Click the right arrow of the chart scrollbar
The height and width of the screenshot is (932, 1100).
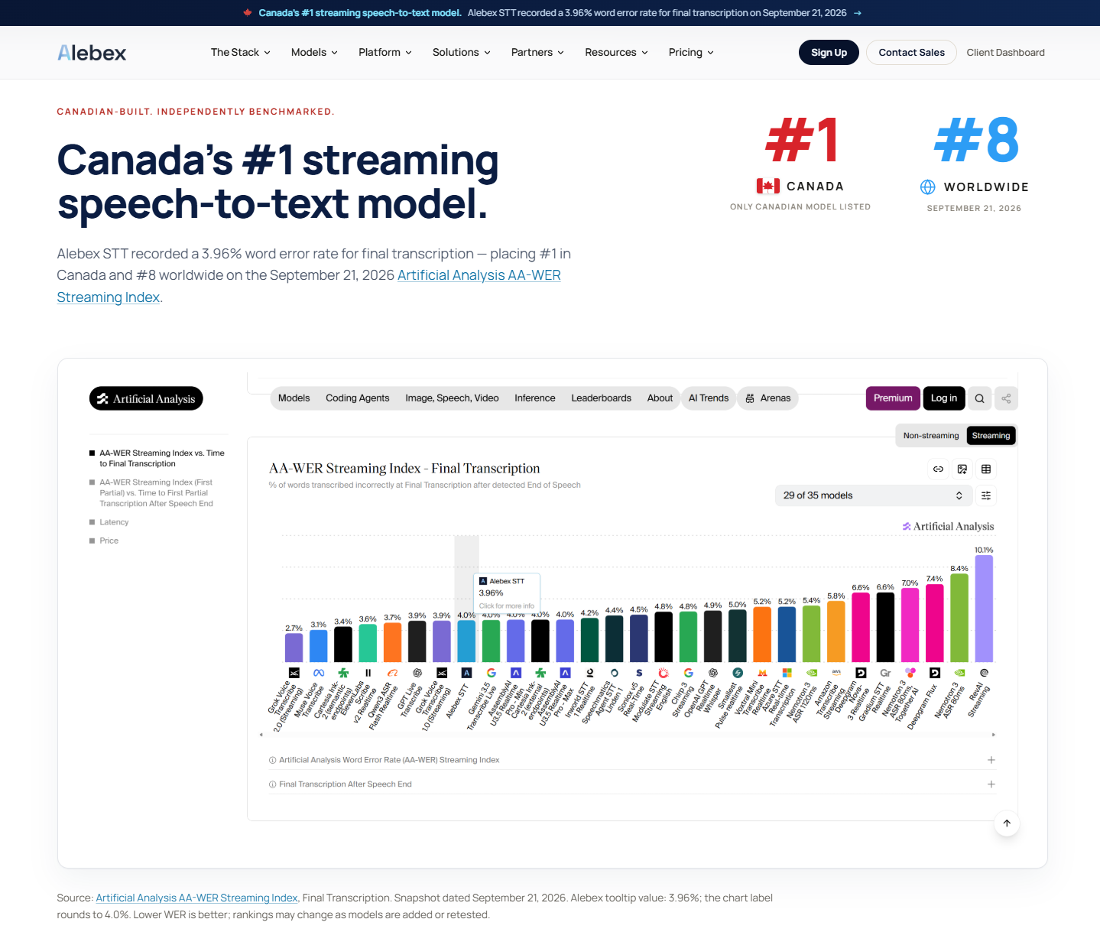[x=993, y=735]
